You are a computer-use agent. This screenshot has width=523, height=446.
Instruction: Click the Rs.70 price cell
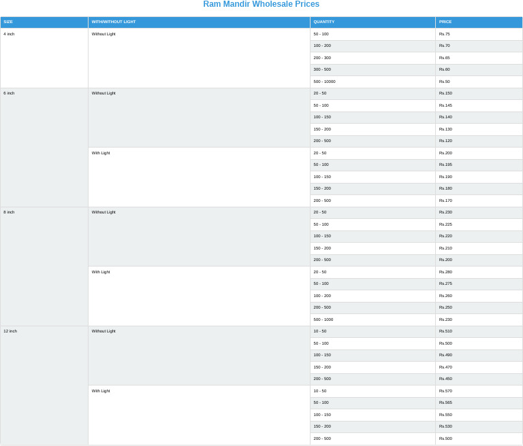tap(479, 46)
